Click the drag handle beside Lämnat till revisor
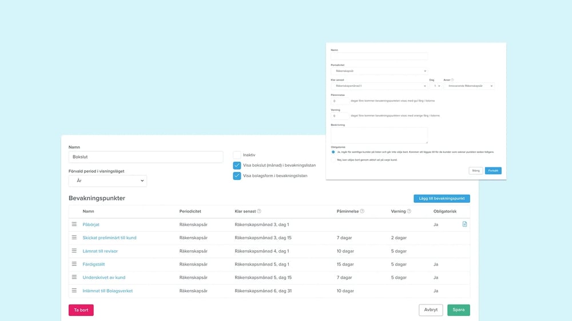Screen dimensions: 572x321 pos(74,251)
